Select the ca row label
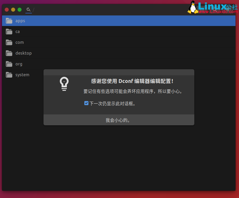Viewport: 239px width, 198px height. [x=18, y=32]
